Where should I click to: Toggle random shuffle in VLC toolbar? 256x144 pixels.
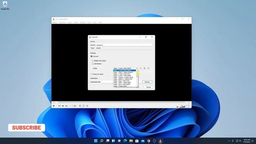[x=87, y=106]
